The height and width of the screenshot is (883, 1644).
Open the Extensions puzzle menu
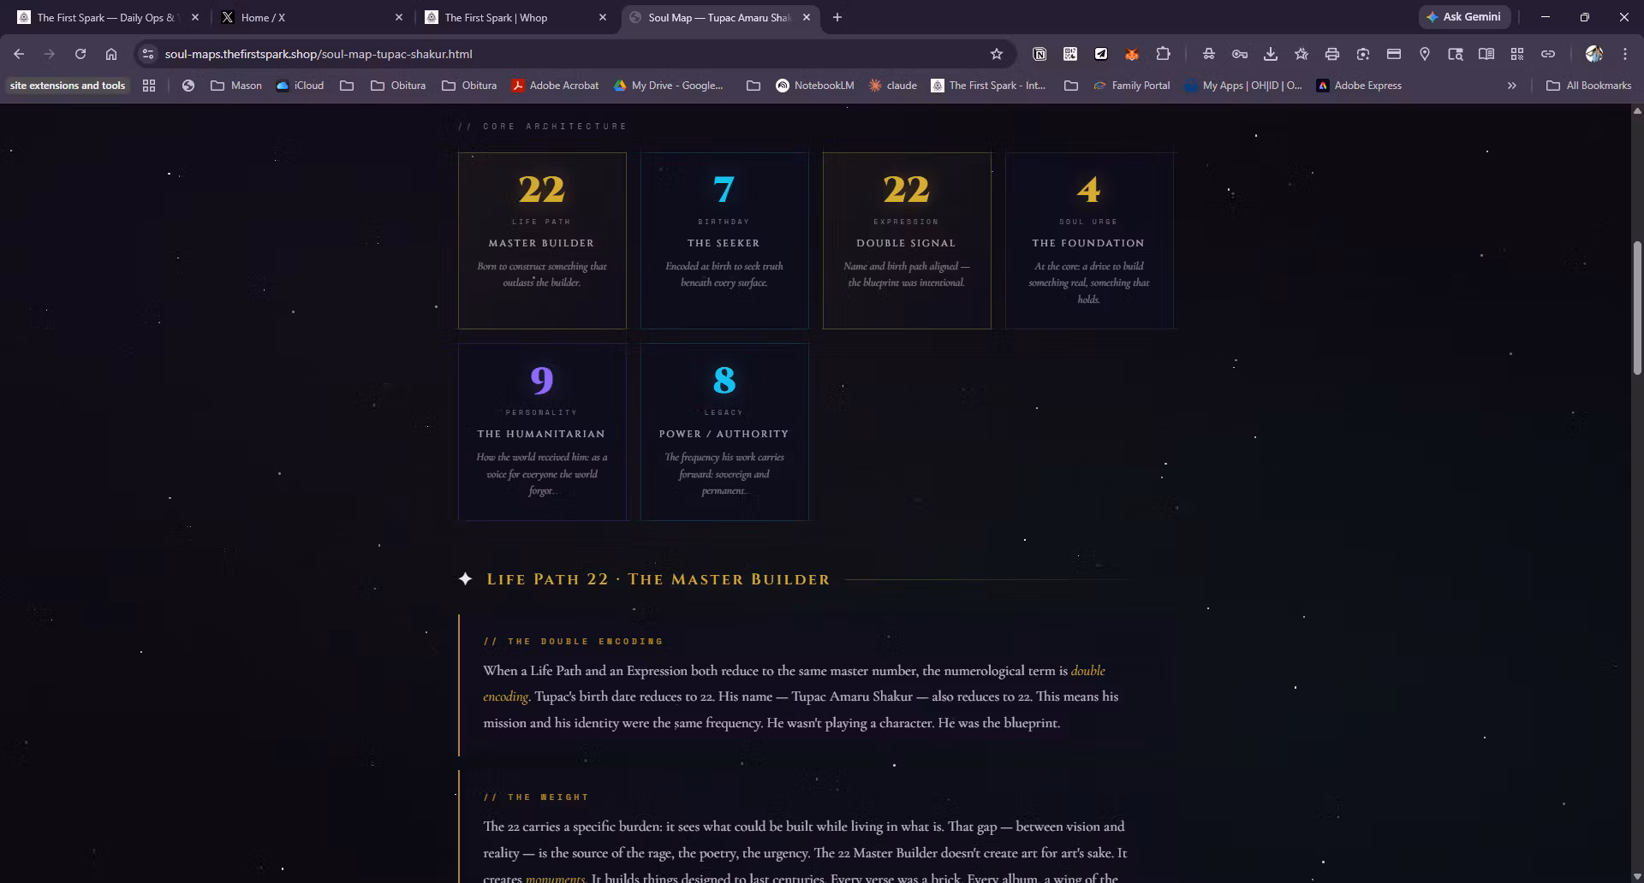pos(1163,54)
